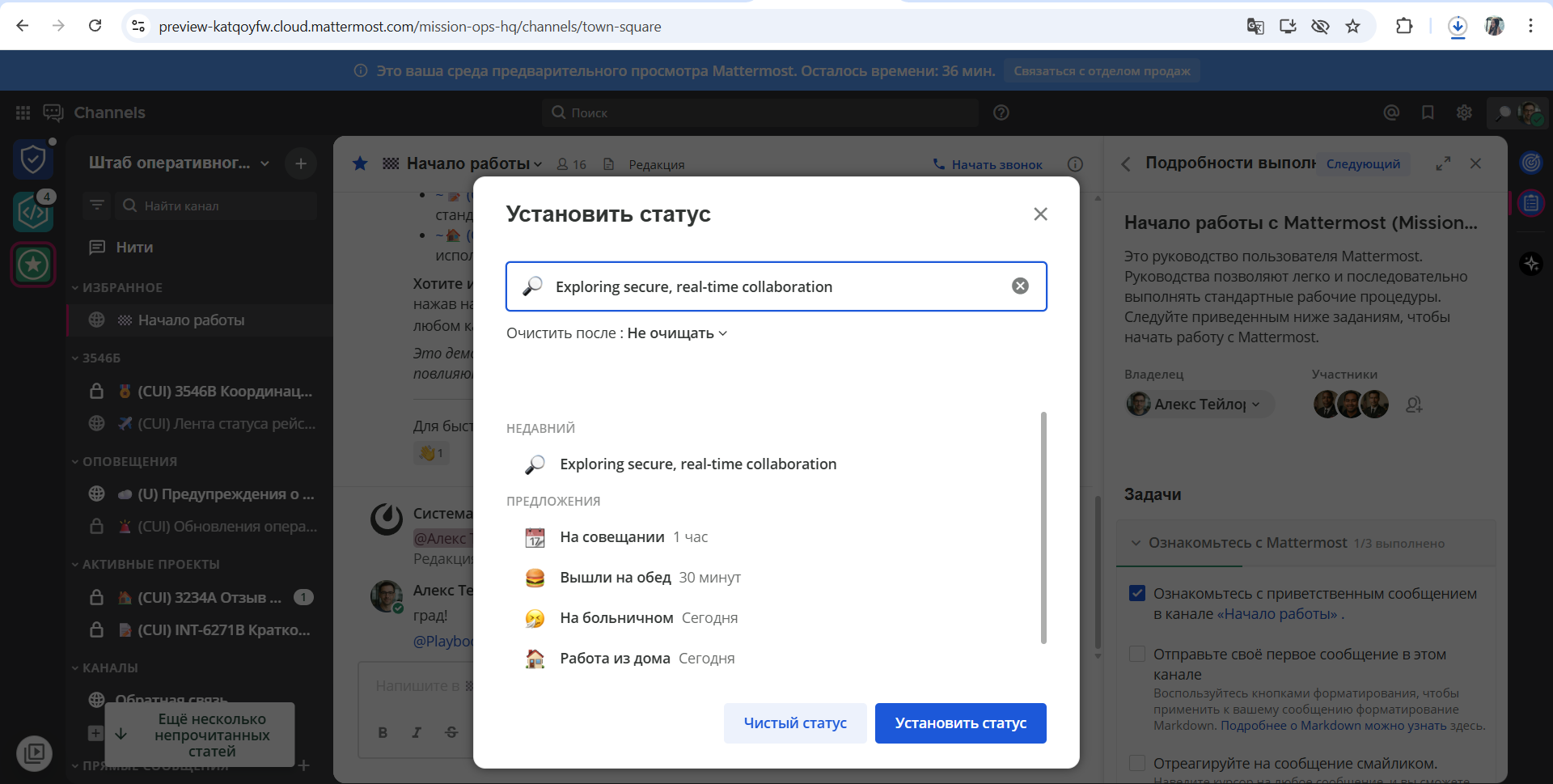
Task: Open the Settings gear icon
Action: point(1464,112)
